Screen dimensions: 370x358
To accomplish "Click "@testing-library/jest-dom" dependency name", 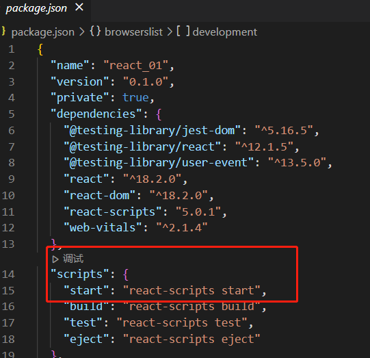I will 153,130.
